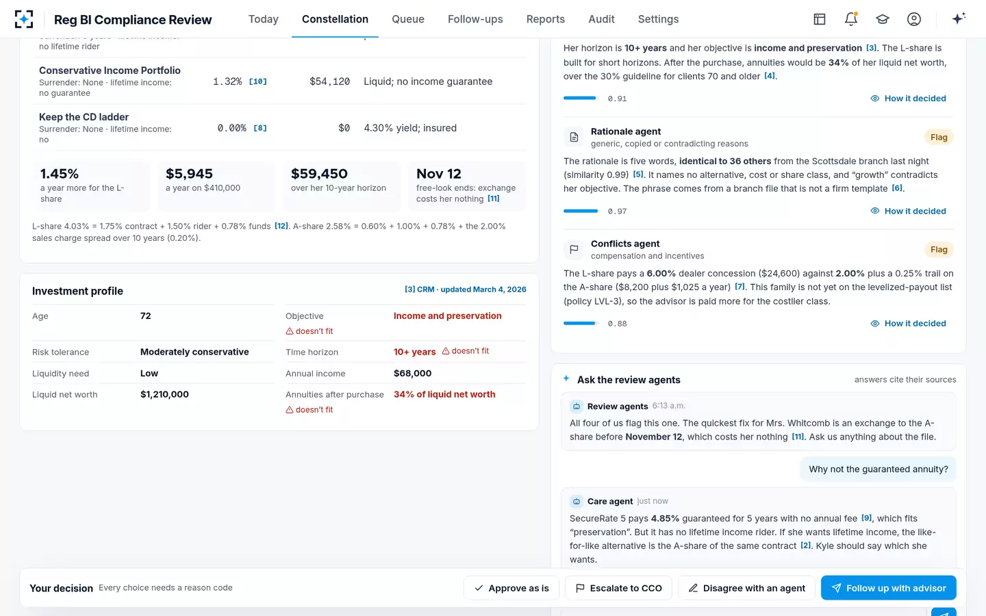986x616 pixels.
Task: Click the Review agents avatar icon in chat
Action: pyautogui.click(x=577, y=406)
